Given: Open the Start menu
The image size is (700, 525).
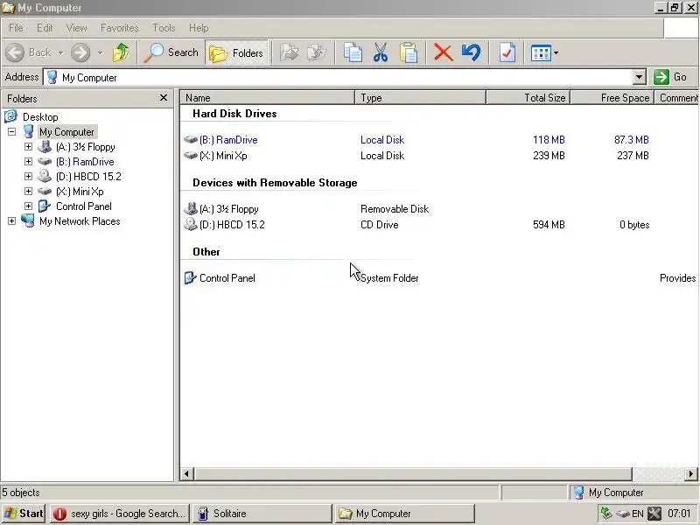Looking at the screenshot, I should [24, 514].
